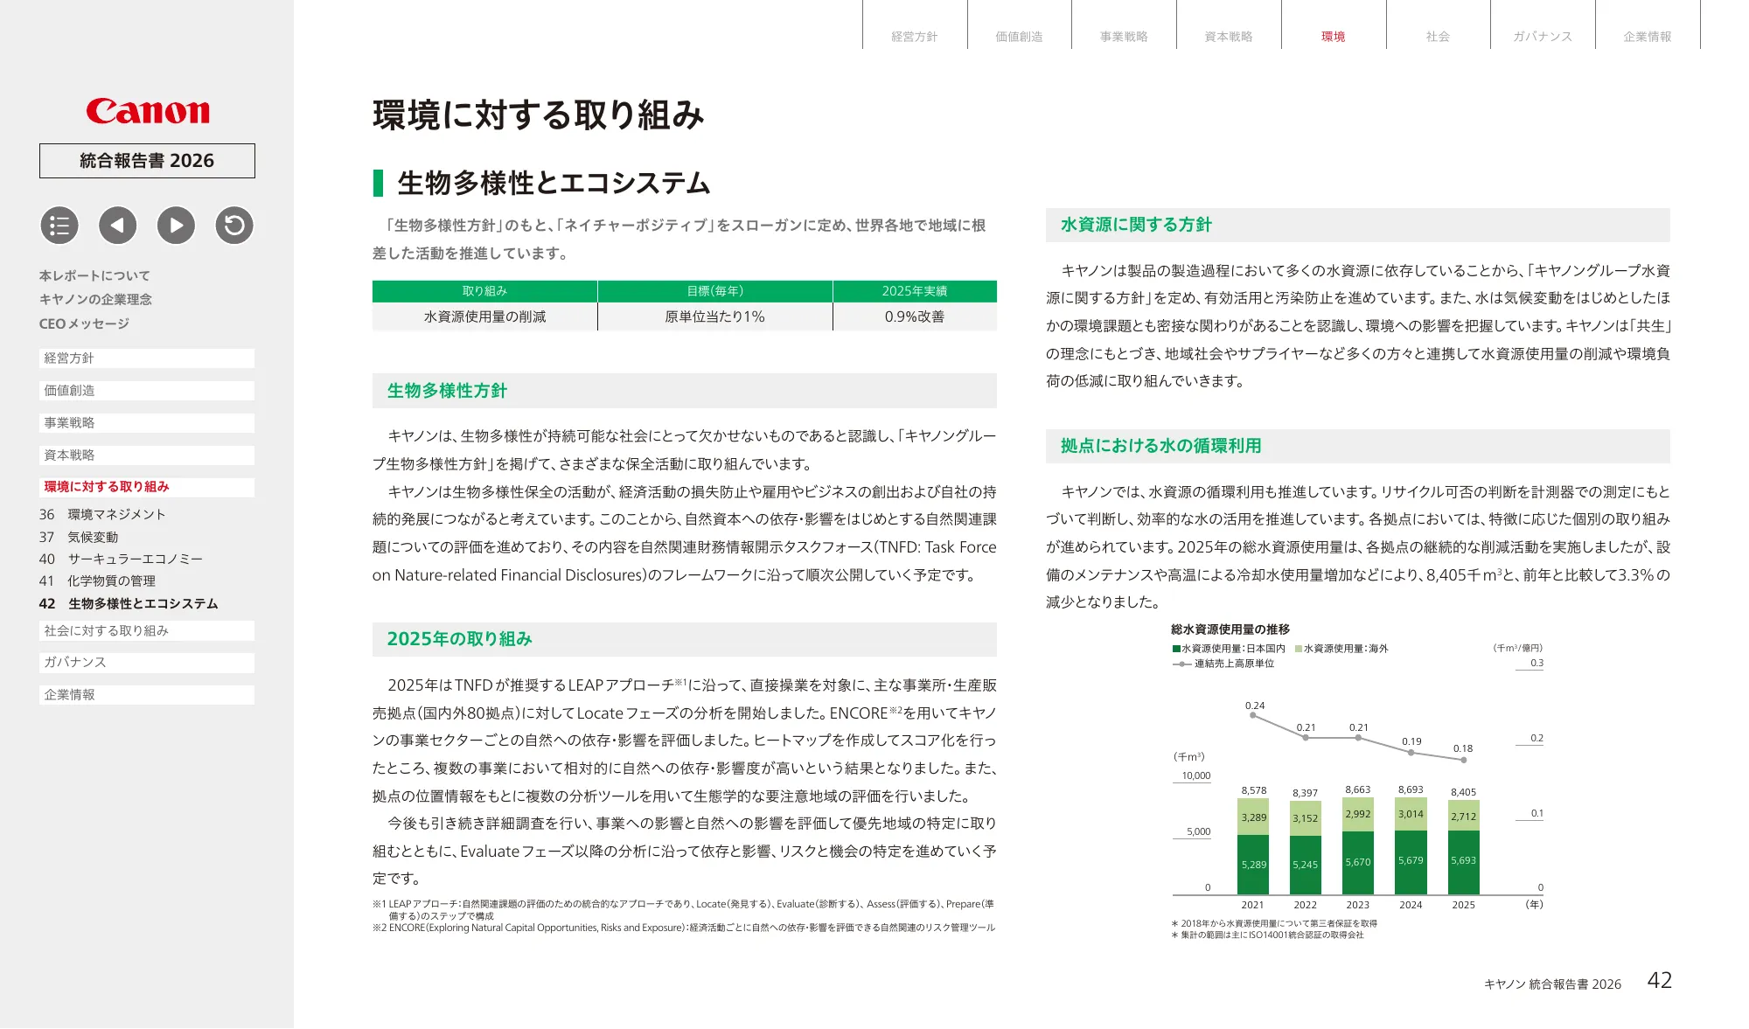Viewport: 1749px width, 1029px height.
Task: Click the 2025年の取り組み section heading
Action: click(x=459, y=639)
